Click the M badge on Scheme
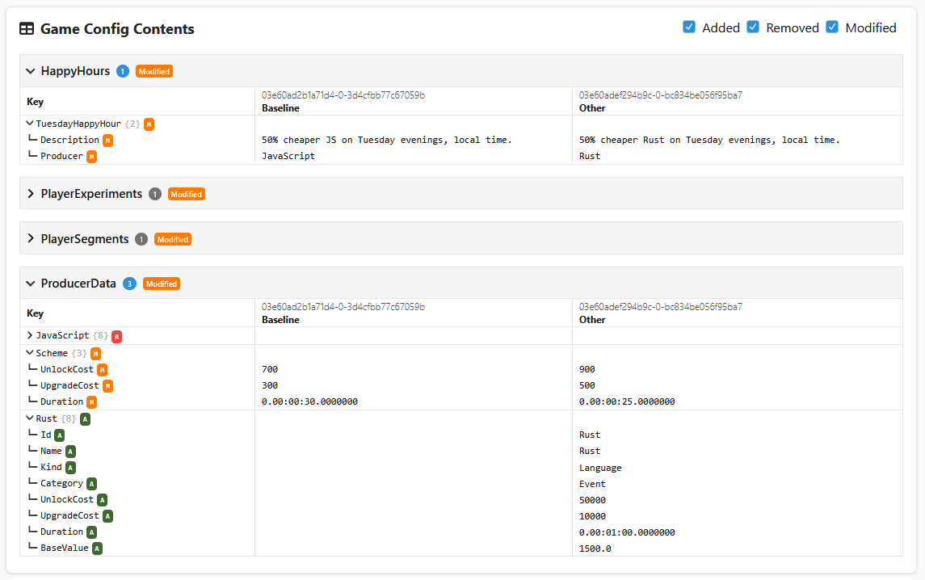Image resolution: width=925 pixels, height=580 pixels. (95, 354)
